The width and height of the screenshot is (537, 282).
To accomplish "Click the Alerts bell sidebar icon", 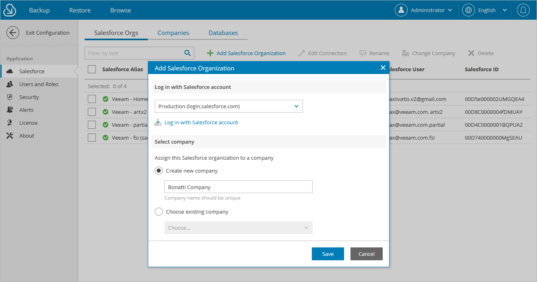I will 10,110.
